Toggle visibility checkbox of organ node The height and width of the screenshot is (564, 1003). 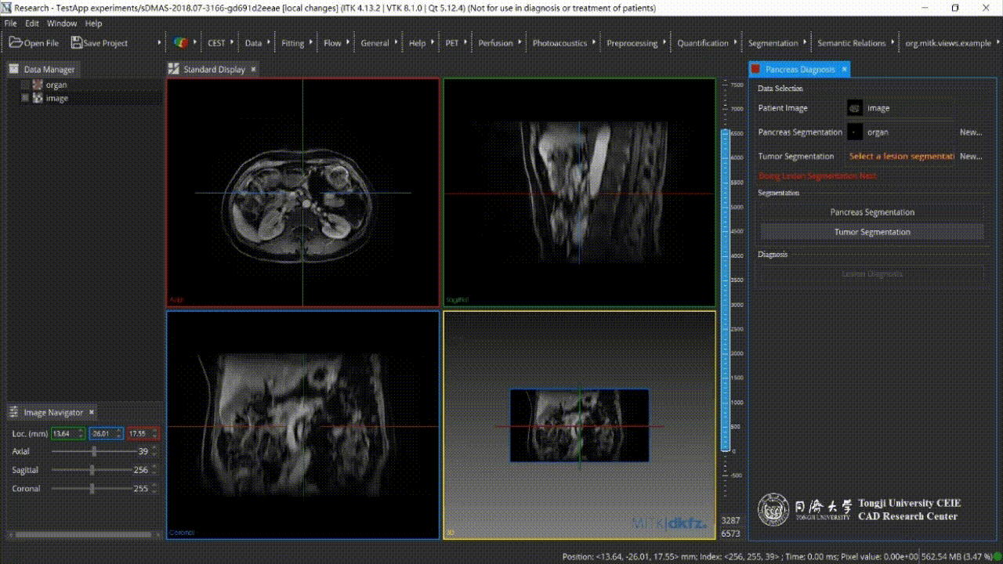[25, 85]
